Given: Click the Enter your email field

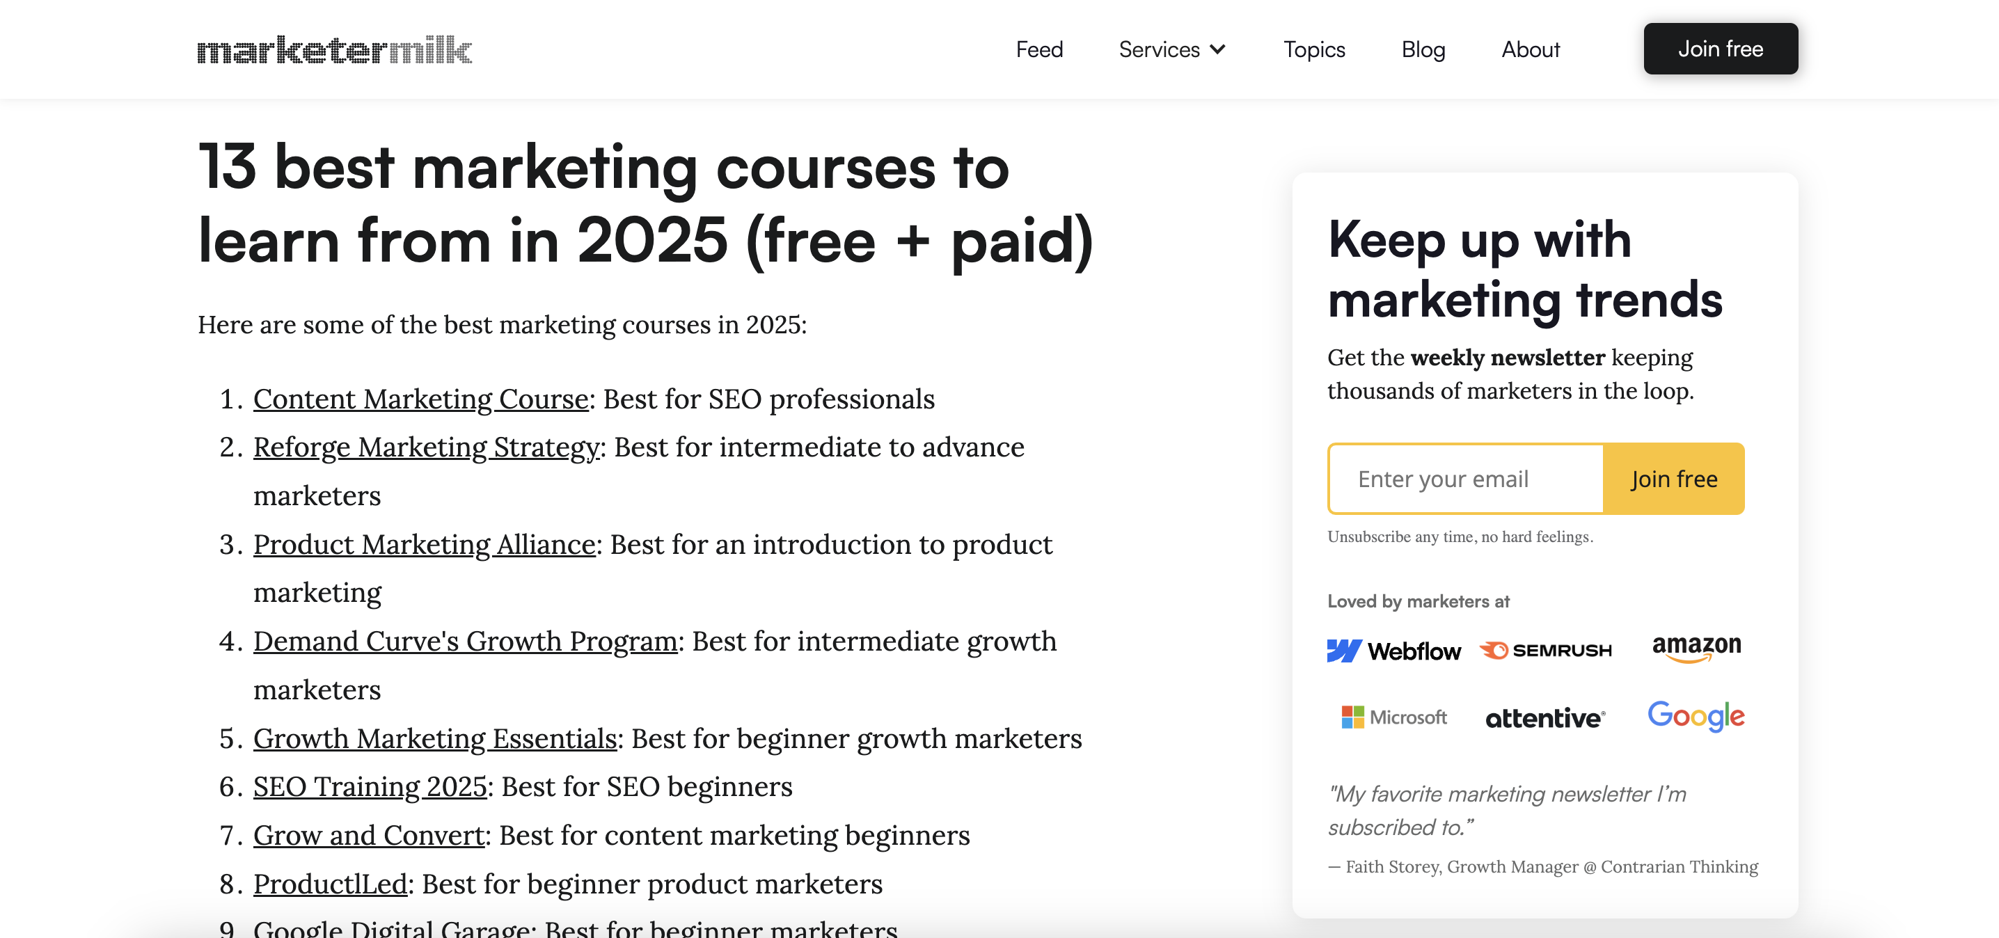Looking at the screenshot, I should click(x=1465, y=479).
